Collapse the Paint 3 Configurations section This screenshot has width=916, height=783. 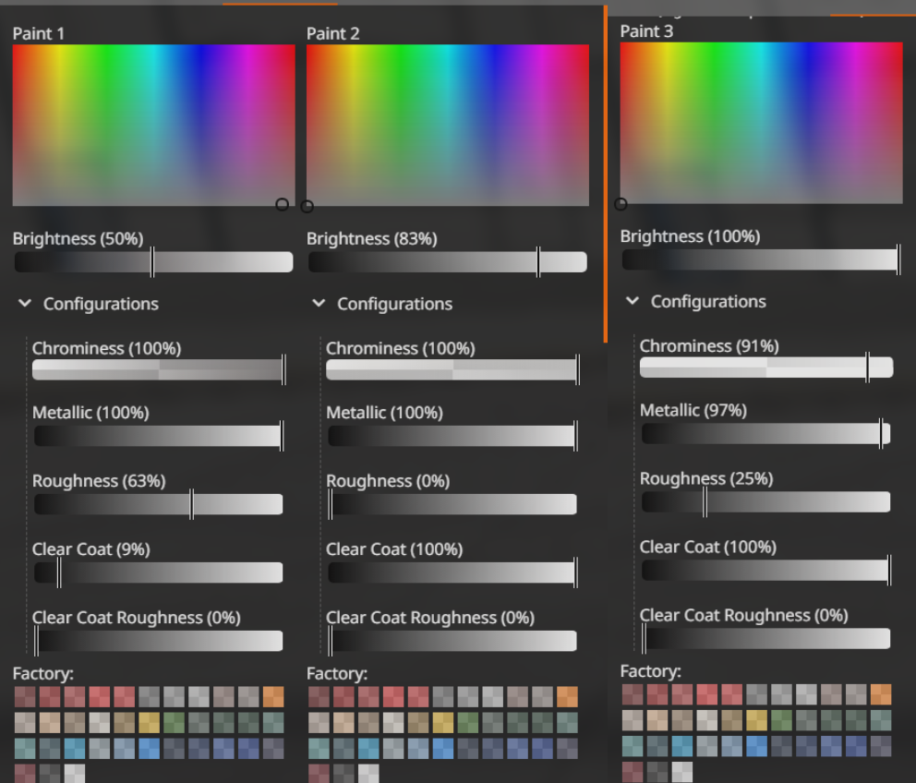click(633, 301)
